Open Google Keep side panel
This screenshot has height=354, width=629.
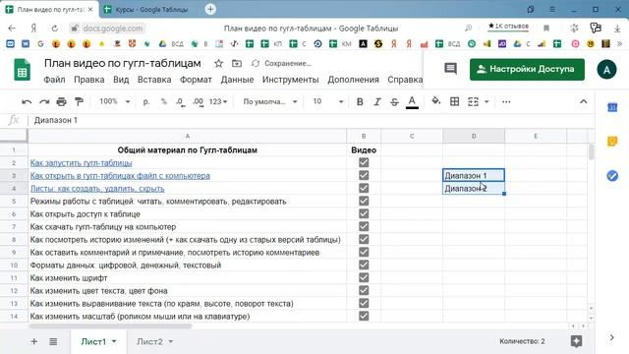point(612,142)
